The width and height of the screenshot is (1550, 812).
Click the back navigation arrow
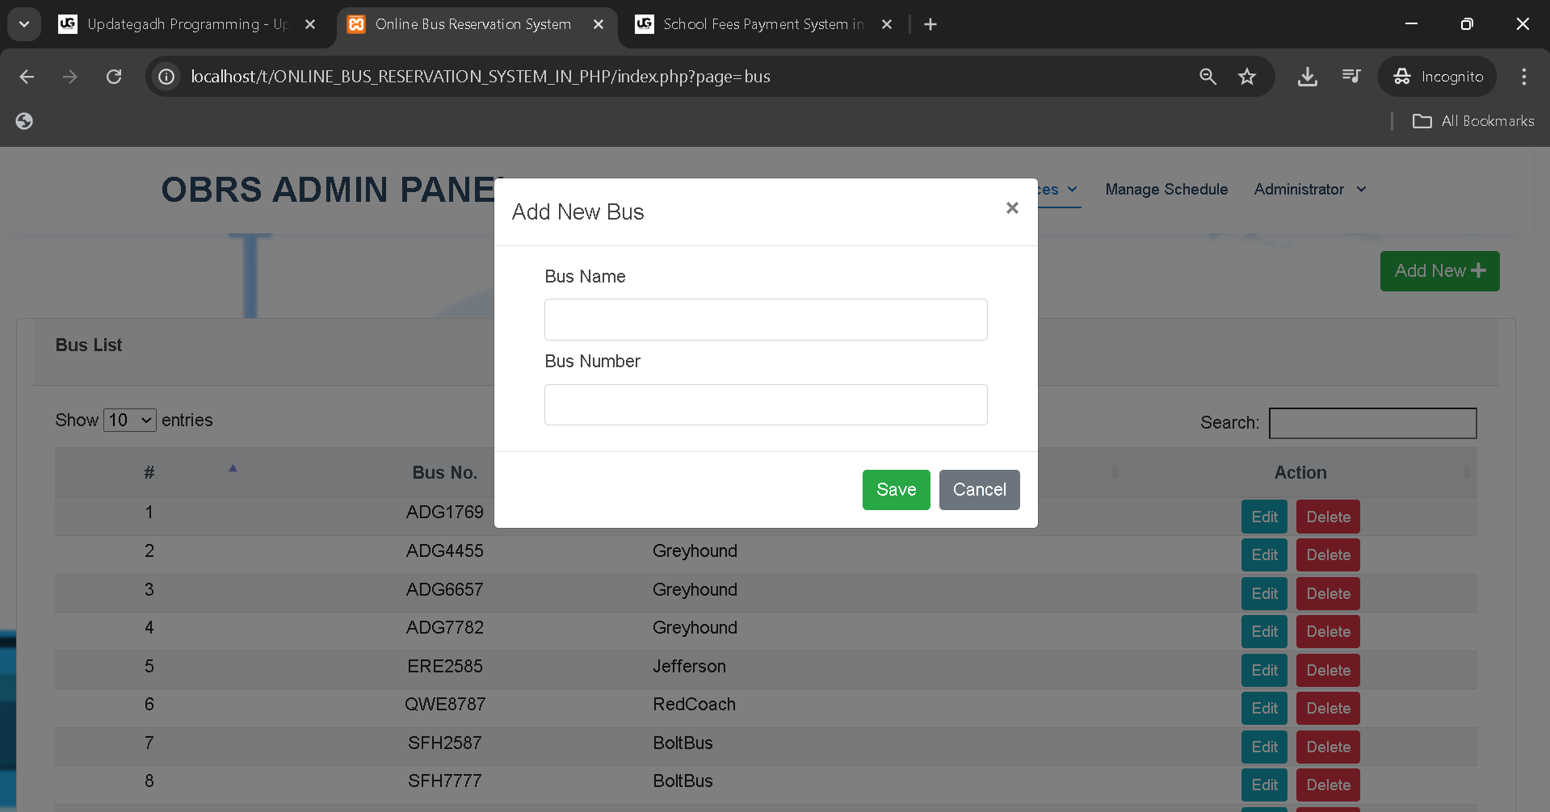(x=27, y=77)
